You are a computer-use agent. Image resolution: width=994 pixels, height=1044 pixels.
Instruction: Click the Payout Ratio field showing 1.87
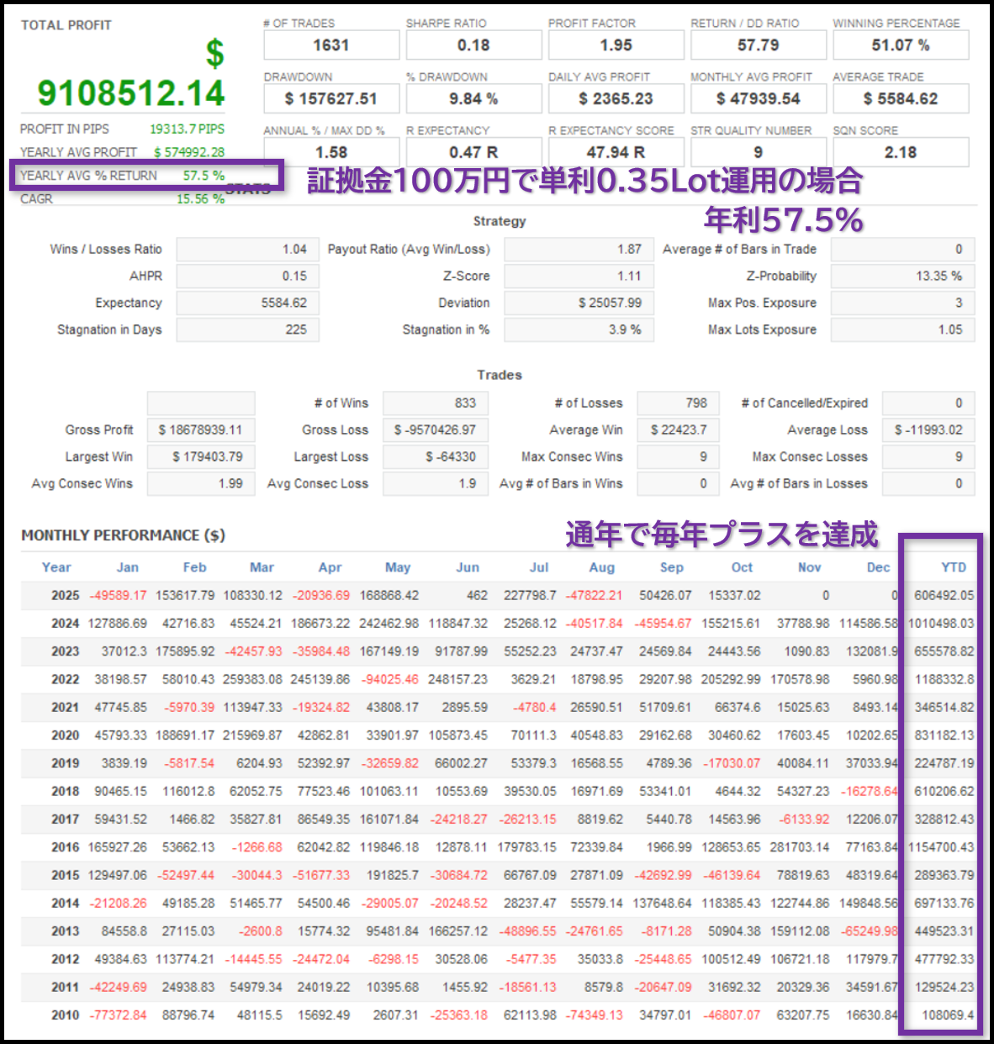(x=579, y=250)
